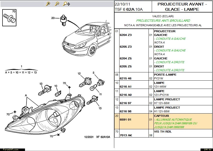Click the PROJECTEUR AVANT - GLACE - LAMPE title
This screenshot has height=151, width=213.
[x=182, y=7]
